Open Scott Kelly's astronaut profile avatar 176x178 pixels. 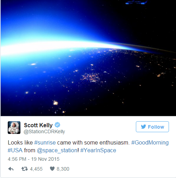pos(14,128)
